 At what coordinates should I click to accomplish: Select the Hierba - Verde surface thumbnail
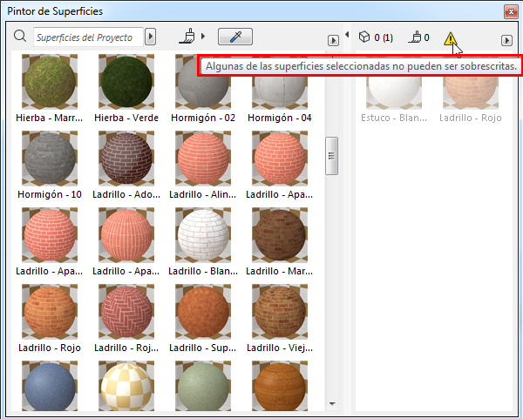pyautogui.click(x=126, y=82)
